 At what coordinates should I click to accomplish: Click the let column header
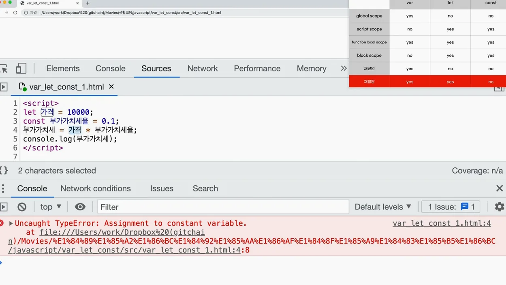coord(450,3)
